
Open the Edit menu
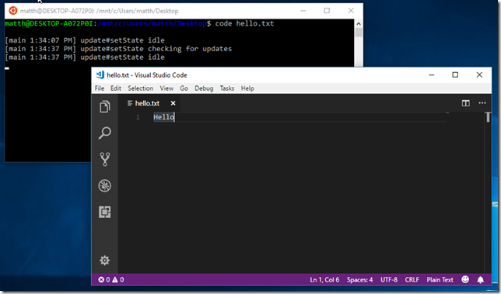[116, 88]
